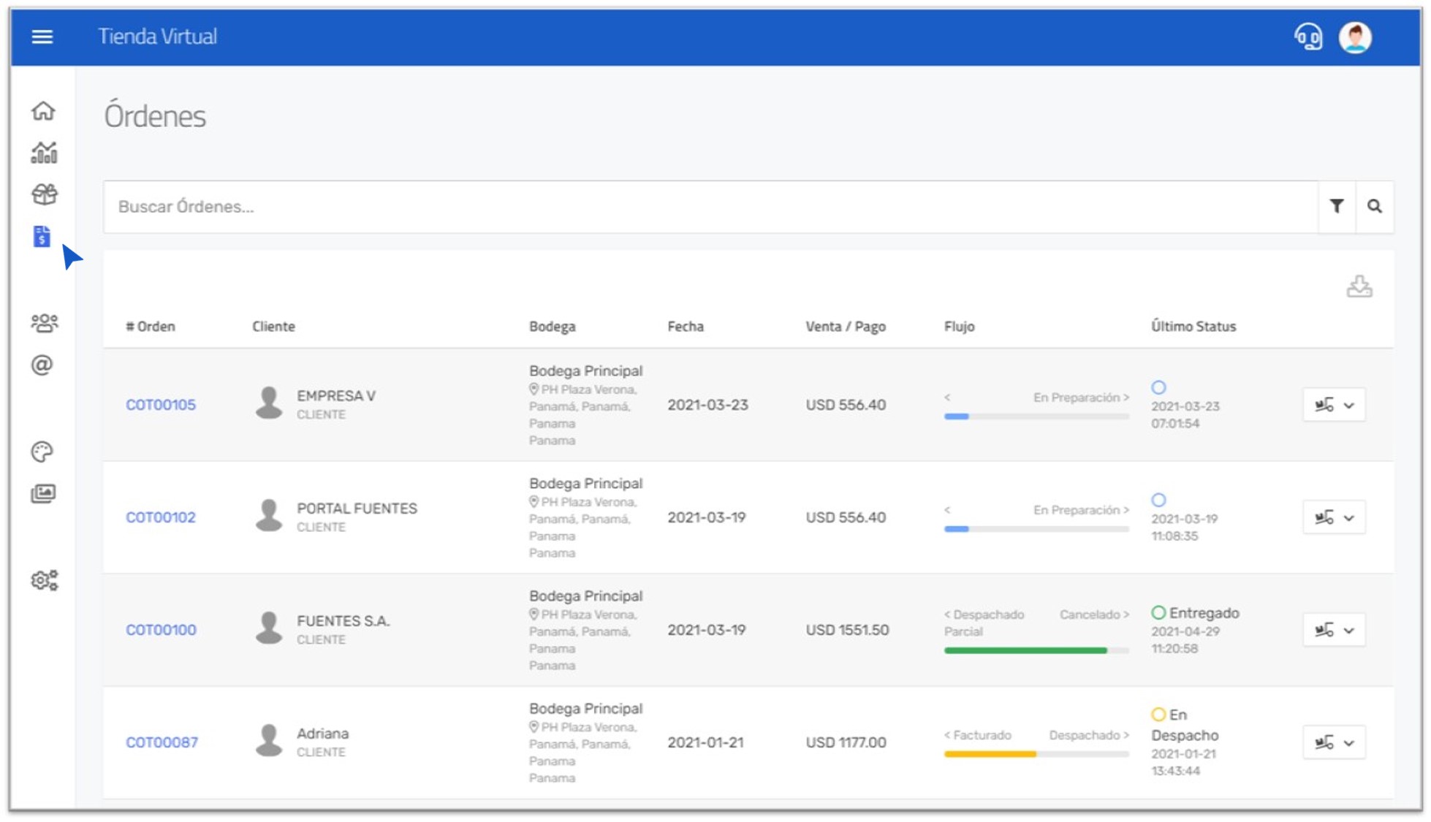Click the filter funnel icon
The image size is (1431, 822).
1337,207
